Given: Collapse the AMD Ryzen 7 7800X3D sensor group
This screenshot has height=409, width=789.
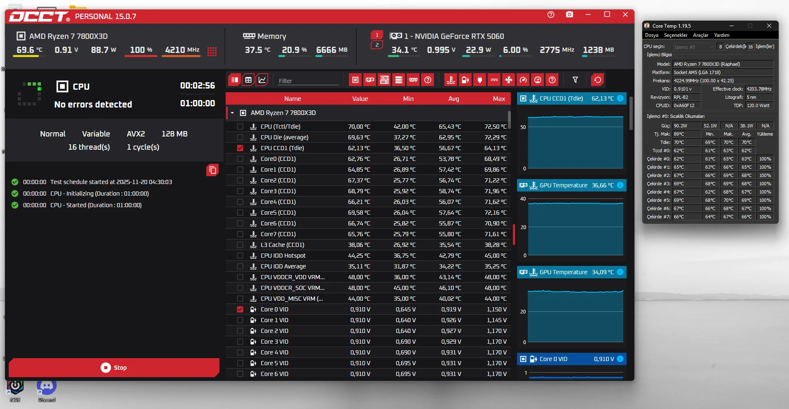Looking at the screenshot, I should pyautogui.click(x=232, y=113).
